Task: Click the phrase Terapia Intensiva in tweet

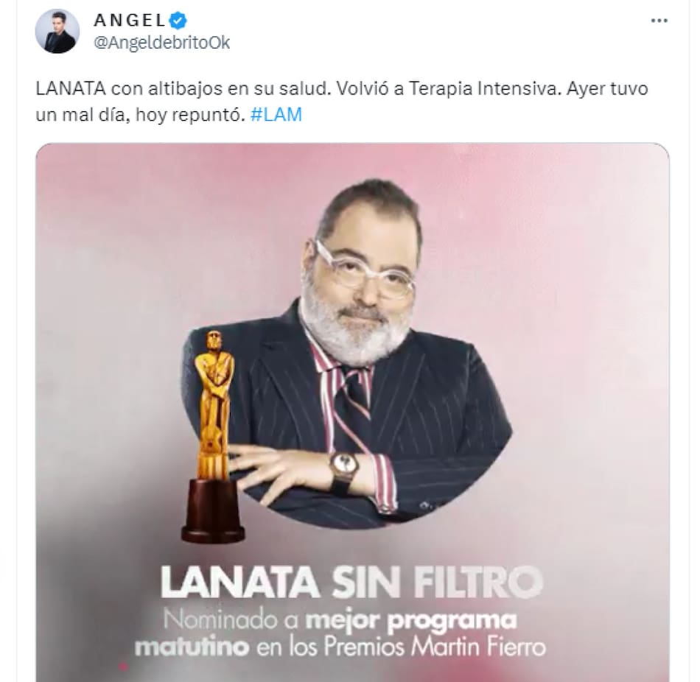Action: click(x=483, y=88)
